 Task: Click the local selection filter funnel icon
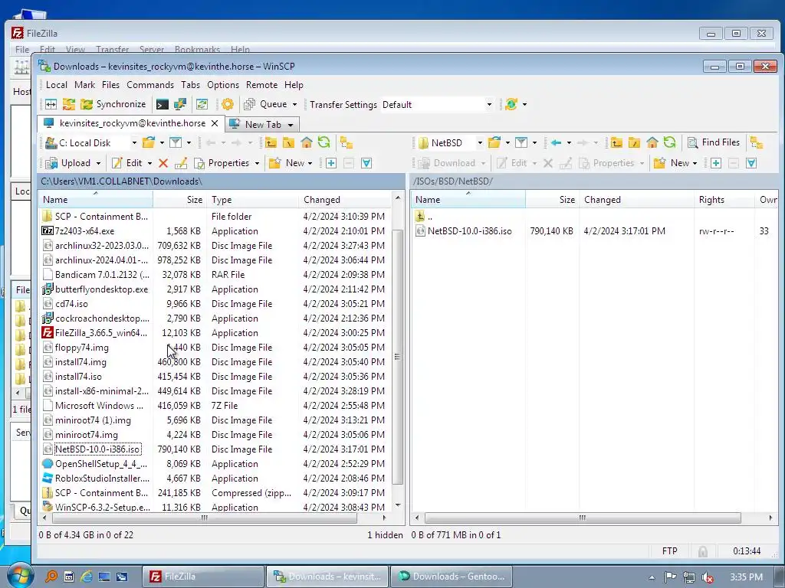point(366,163)
